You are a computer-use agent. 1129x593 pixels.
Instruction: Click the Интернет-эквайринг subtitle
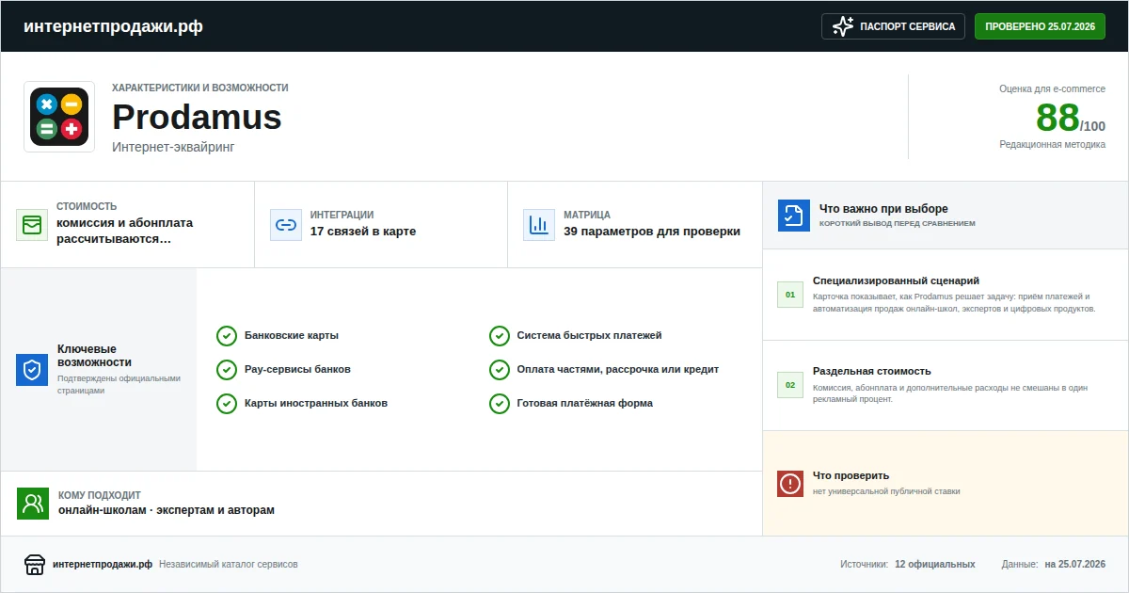tap(172, 147)
